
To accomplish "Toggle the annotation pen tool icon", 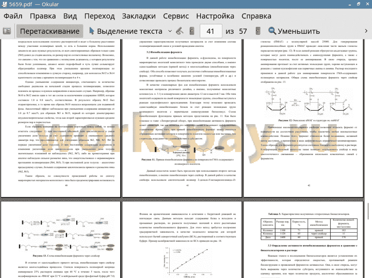I will point(180,31).
